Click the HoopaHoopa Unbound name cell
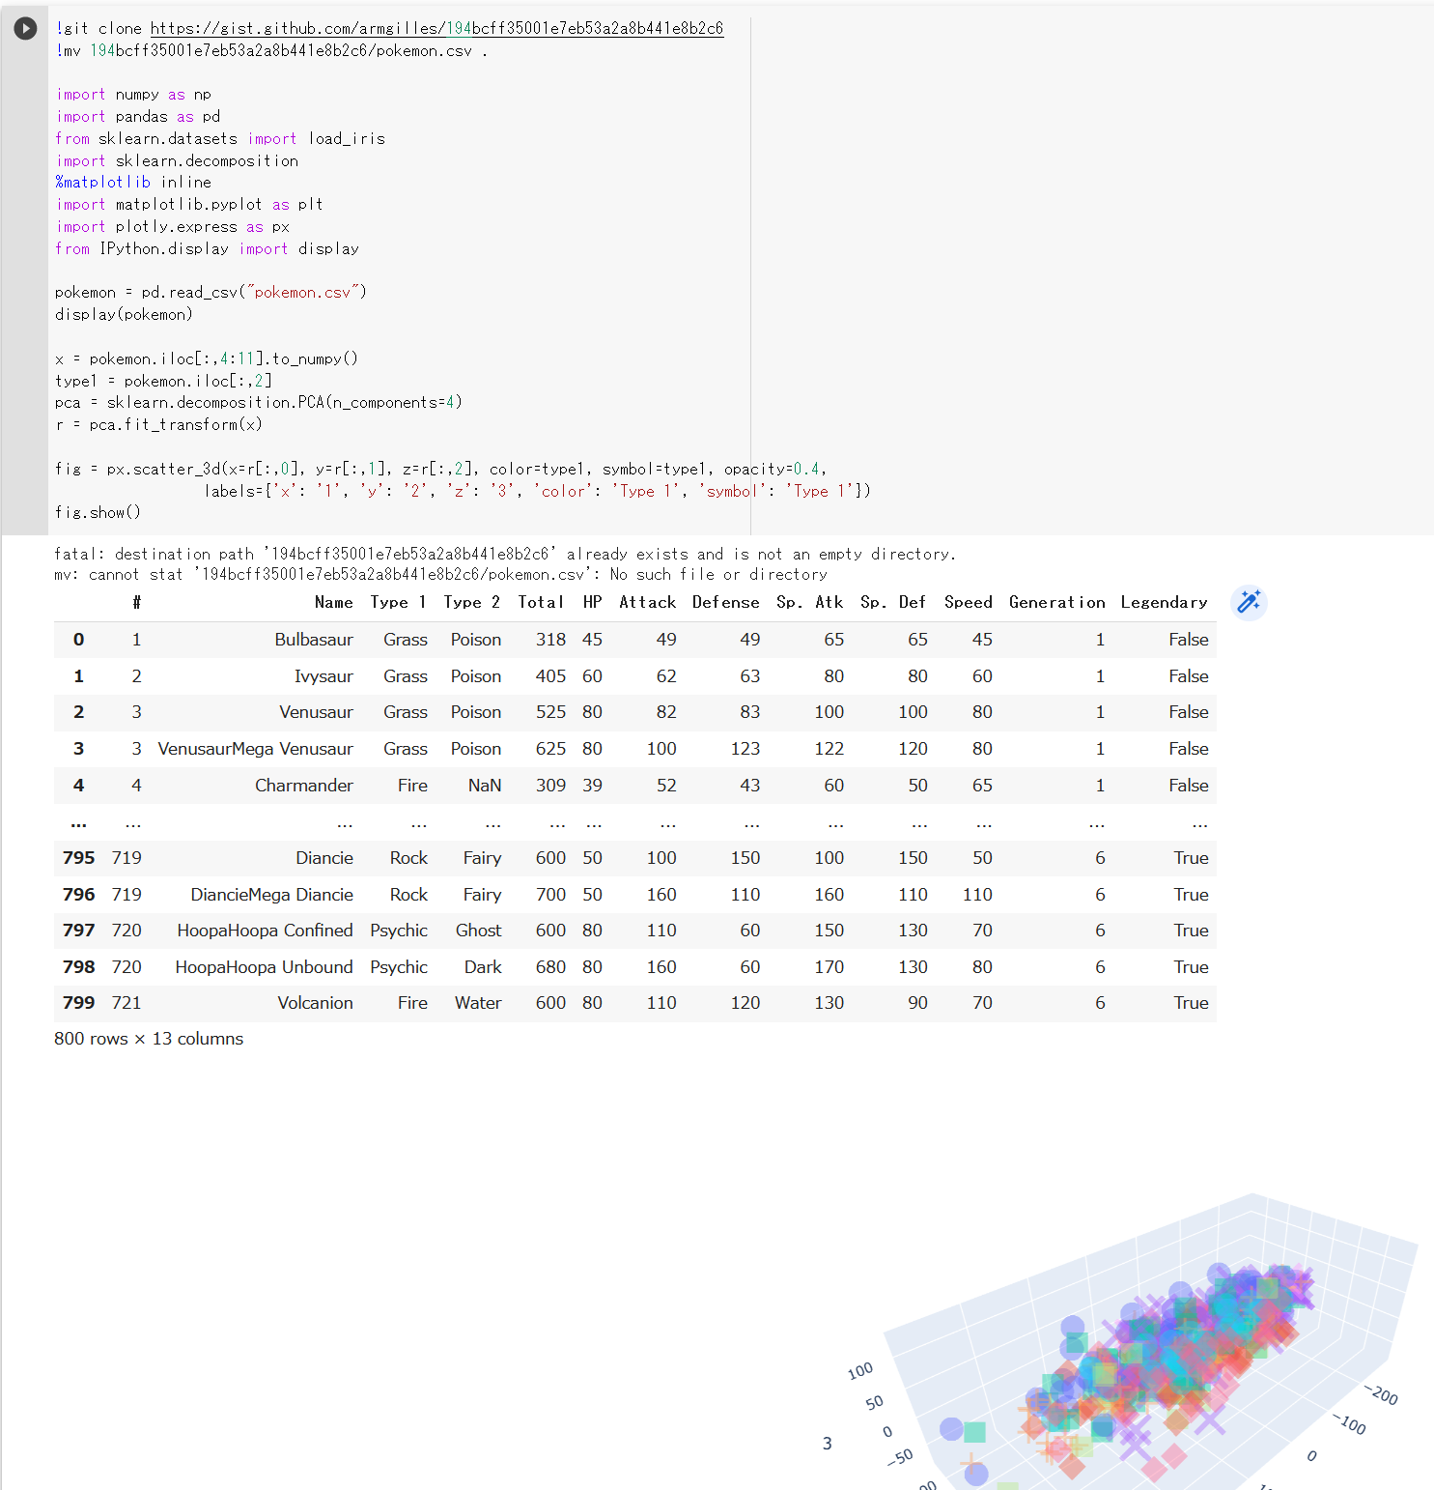The width and height of the screenshot is (1434, 1490). tap(264, 967)
